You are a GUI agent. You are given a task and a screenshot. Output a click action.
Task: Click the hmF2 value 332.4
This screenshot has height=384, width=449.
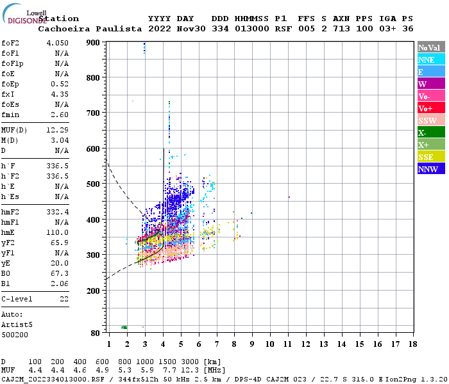pyautogui.click(x=58, y=212)
